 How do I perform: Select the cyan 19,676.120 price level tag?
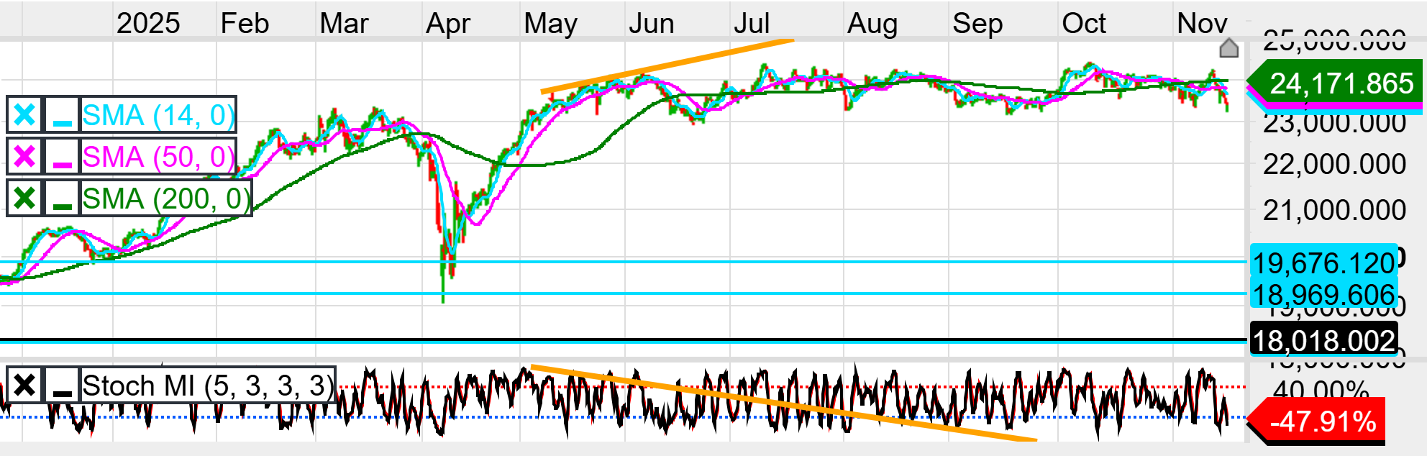pyautogui.click(x=1323, y=263)
